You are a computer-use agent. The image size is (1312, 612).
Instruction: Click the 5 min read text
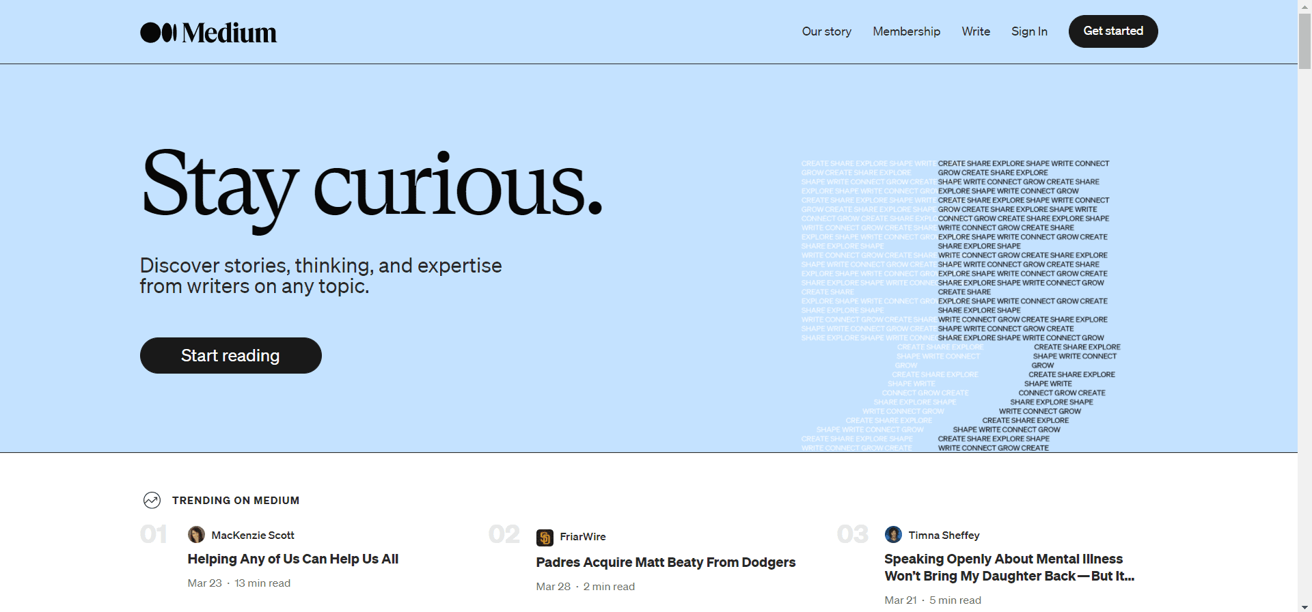[x=955, y=600]
